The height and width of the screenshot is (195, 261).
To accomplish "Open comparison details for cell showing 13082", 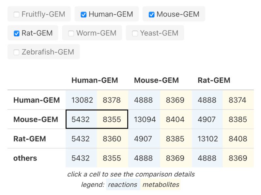I will coord(81,100).
